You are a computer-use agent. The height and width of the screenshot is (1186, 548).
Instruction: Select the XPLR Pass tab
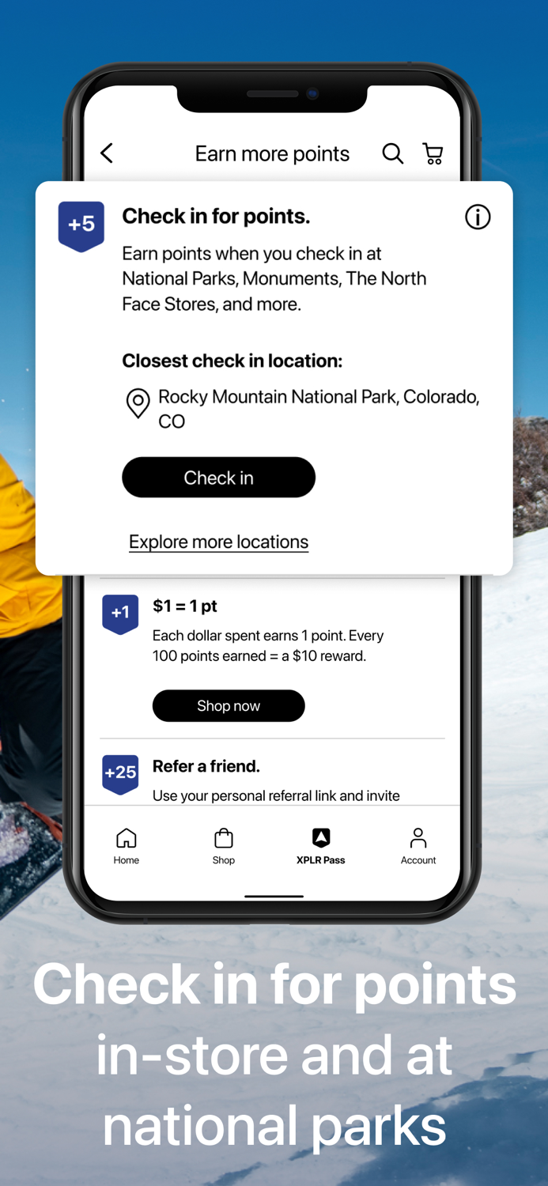point(321,846)
